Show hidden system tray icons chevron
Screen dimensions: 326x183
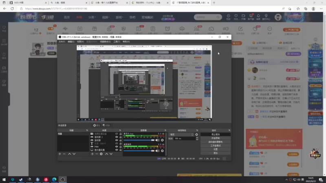coord(286,179)
